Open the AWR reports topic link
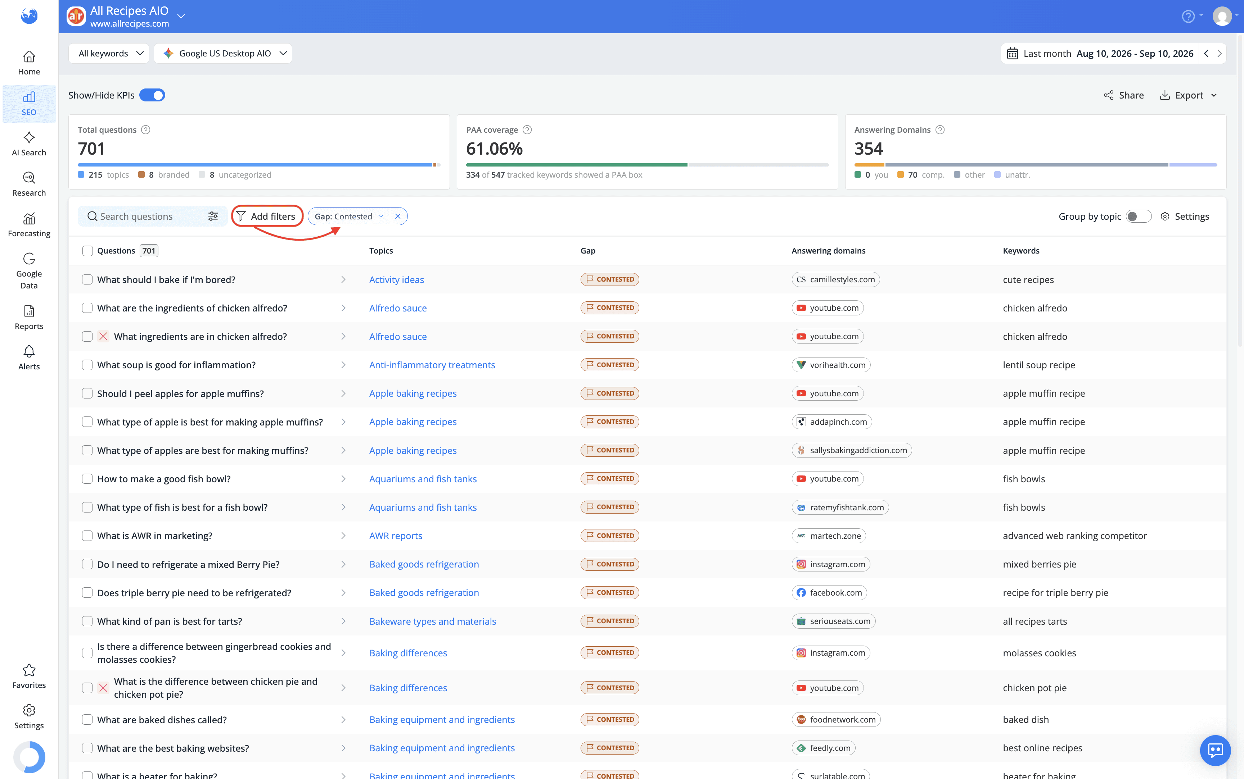1244x779 pixels. (x=396, y=536)
